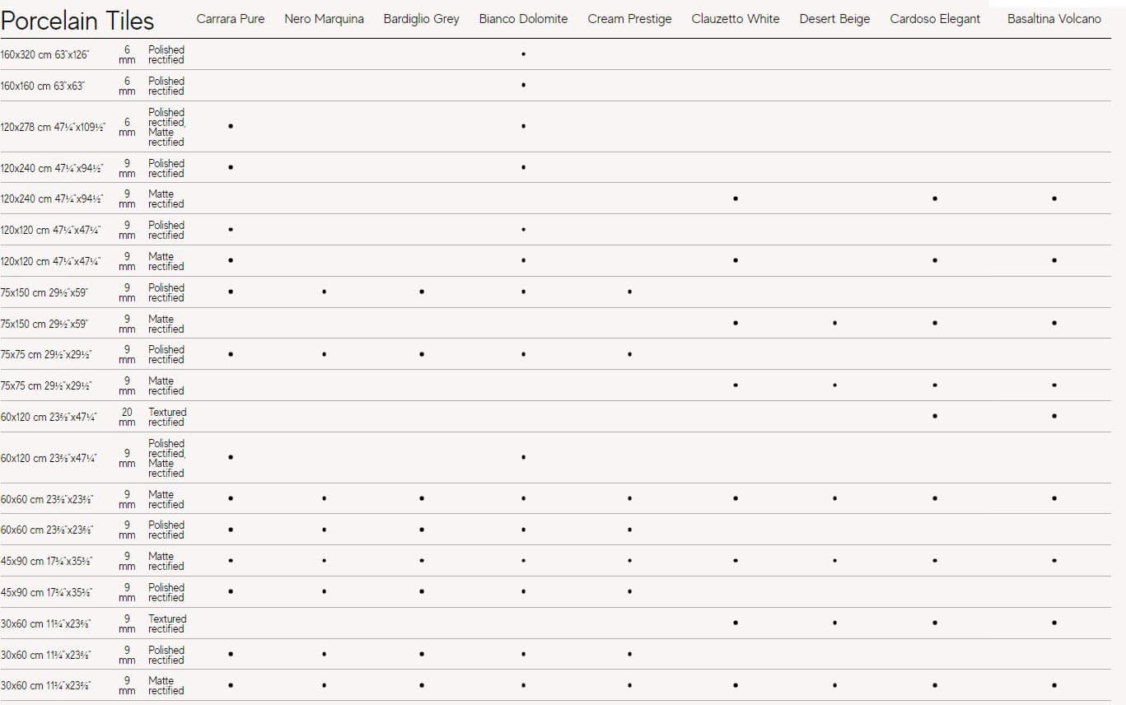Select the '160x160 cm 63"x63"' size label
The height and width of the screenshot is (705, 1126).
42,86
